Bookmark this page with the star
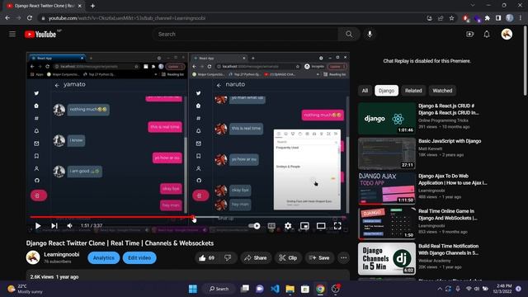The height and width of the screenshot is (297, 528). coord(451,18)
